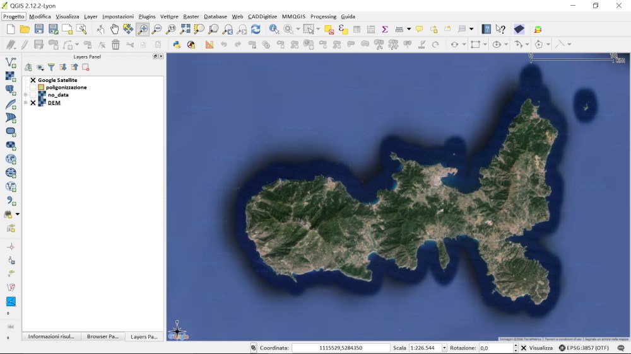
Task: Open the Raster menu
Action: pos(191,16)
